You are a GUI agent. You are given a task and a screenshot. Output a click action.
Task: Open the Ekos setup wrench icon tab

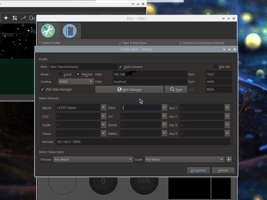48,31
